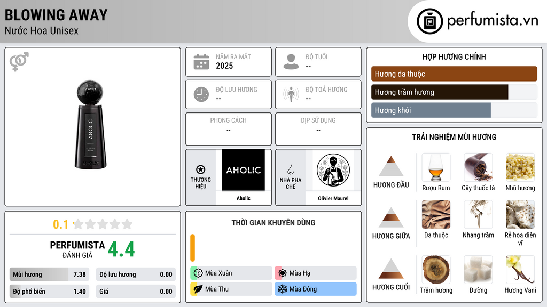Click the Hương da thuộc accord bar
Screen dimensions: 547x307
454,74
